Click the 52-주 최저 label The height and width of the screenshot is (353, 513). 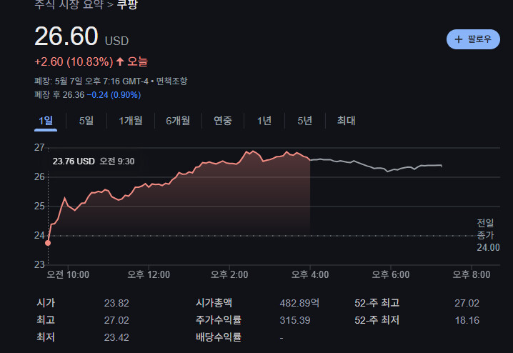377,320
